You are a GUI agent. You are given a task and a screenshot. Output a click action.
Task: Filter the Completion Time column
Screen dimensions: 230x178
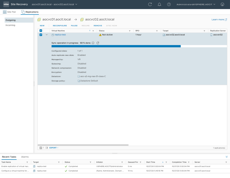click(188, 162)
